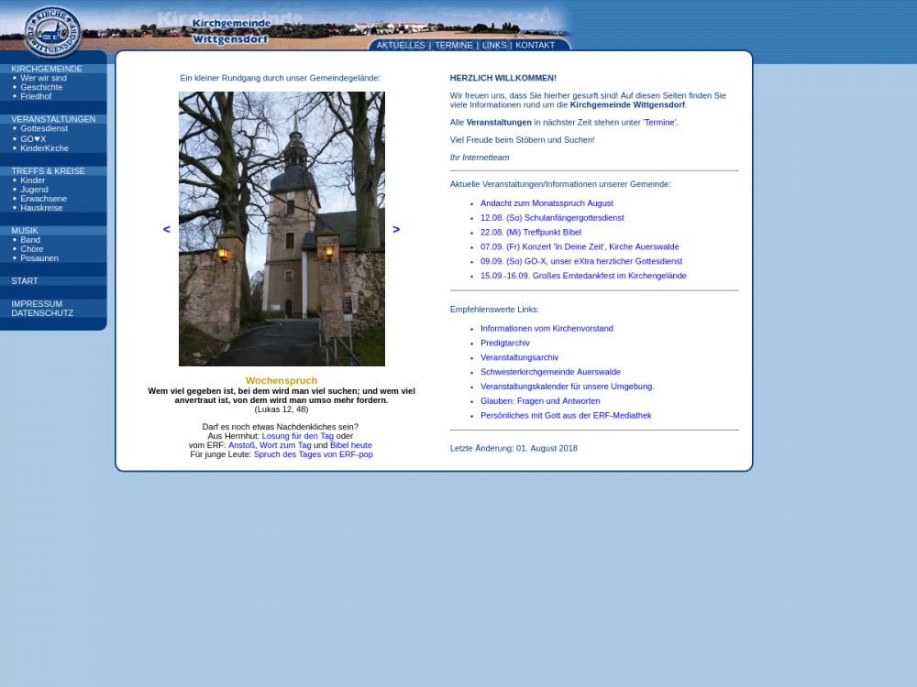Go to the KONTAKT page
This screenshot has height=687, width=917.
tap(535, 45)
